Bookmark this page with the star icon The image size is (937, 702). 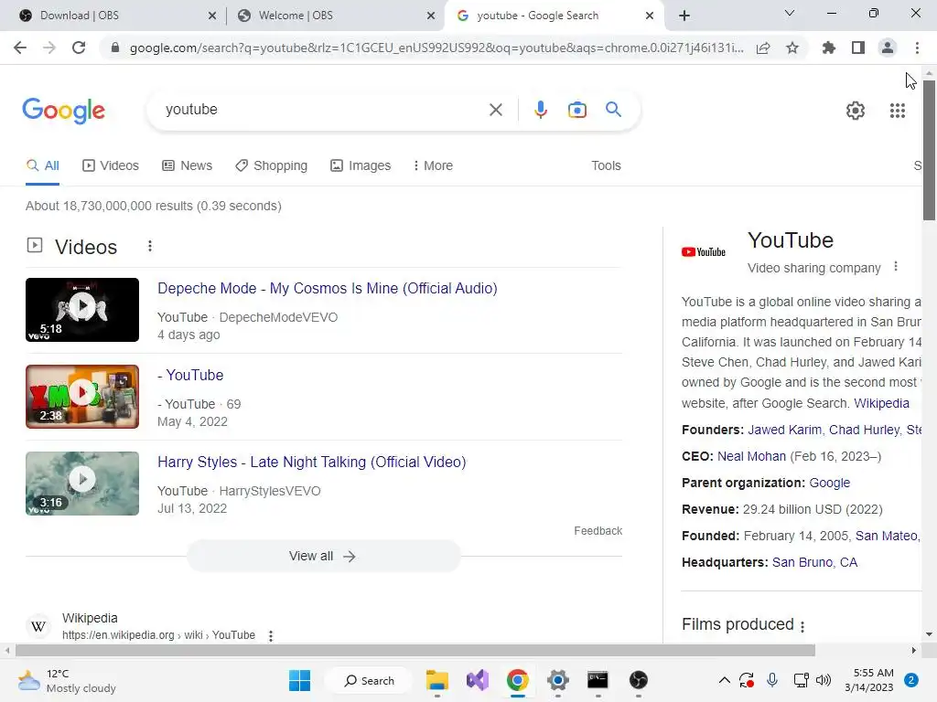[x=792, y=48]
